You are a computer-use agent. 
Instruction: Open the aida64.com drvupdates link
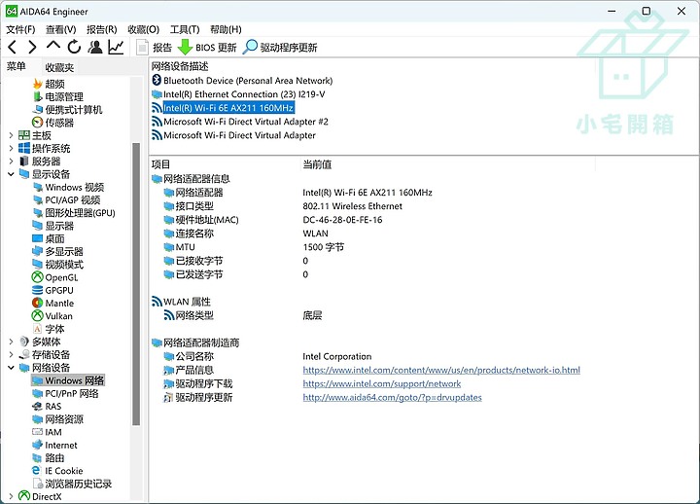coord(393,397)
